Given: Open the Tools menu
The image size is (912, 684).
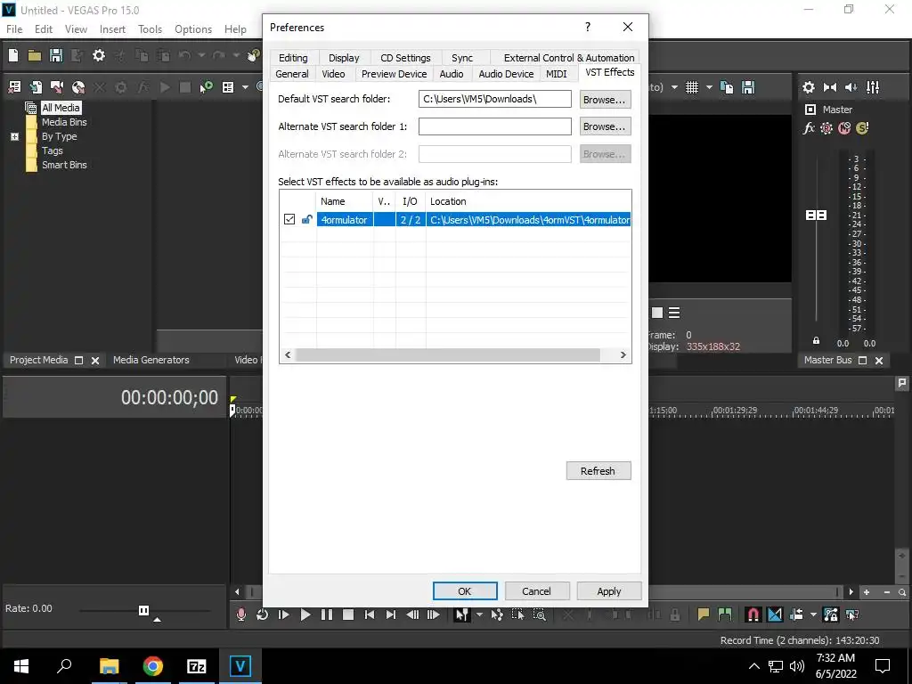Looking at the screenshot, I should 150,29.
